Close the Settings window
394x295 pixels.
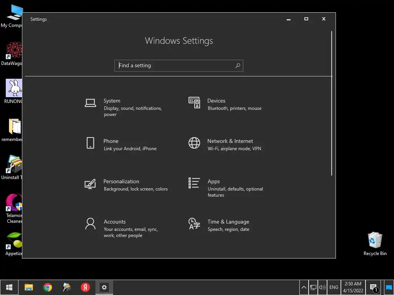click(x=324, y=19)
